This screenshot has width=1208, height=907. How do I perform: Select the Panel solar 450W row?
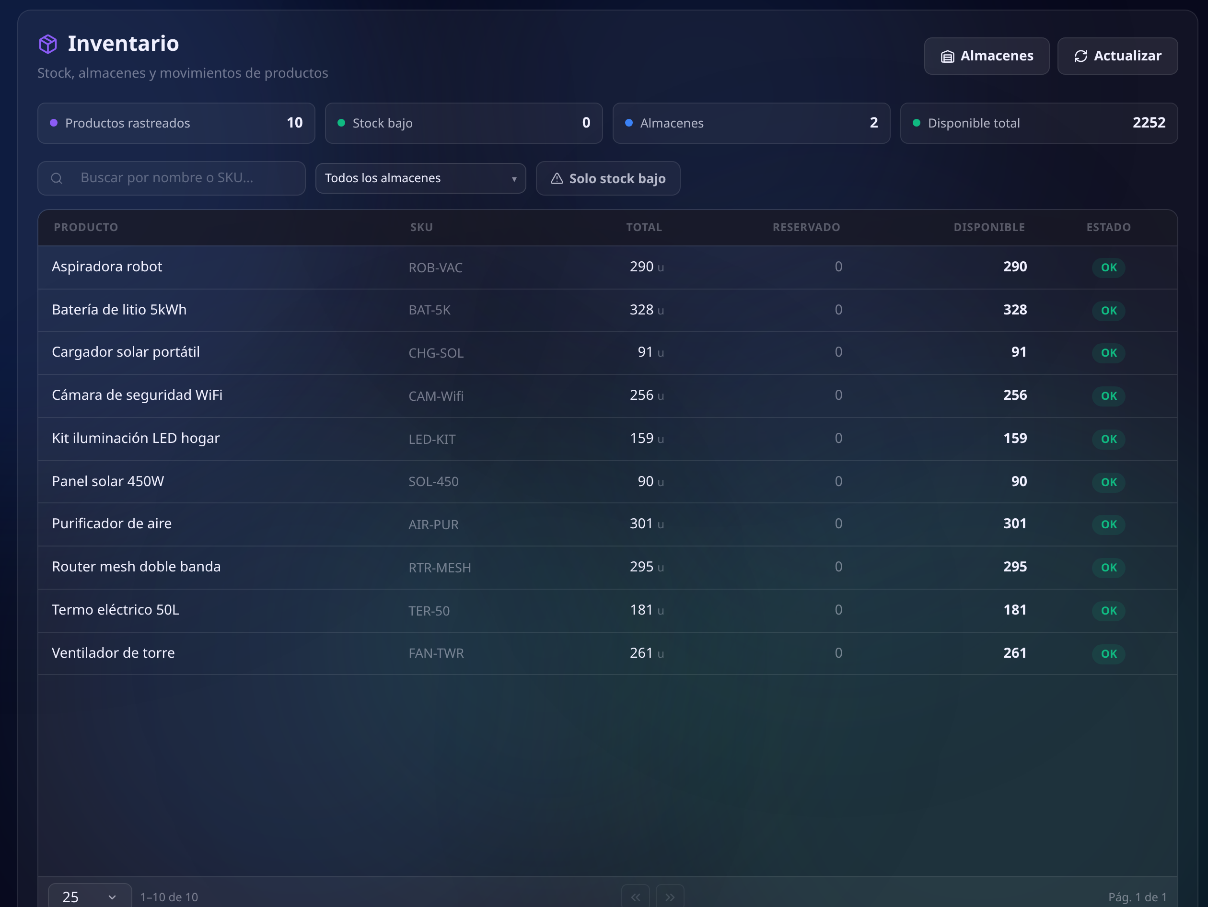[607, 482]
